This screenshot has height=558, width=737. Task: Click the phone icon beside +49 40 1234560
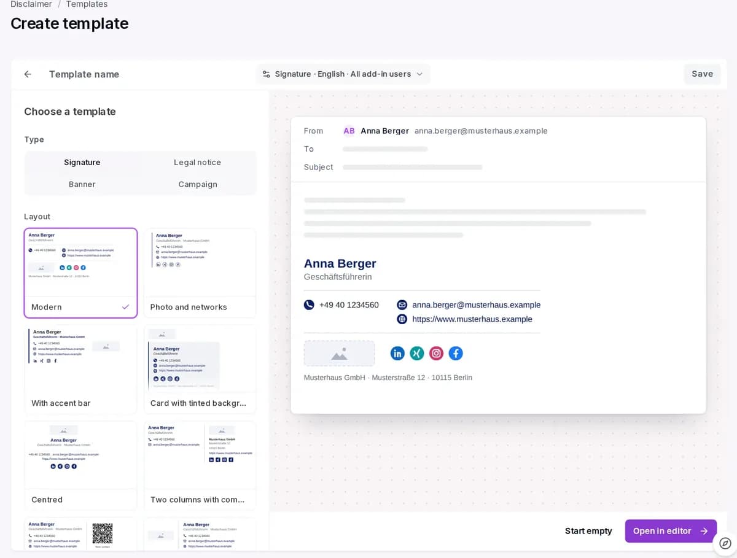click(x=309, y=305)
